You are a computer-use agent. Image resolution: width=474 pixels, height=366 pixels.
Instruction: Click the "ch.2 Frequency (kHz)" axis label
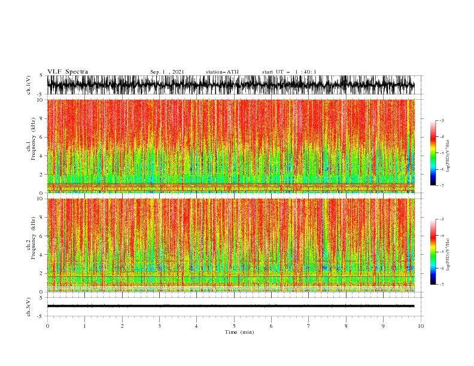point(31,238)
